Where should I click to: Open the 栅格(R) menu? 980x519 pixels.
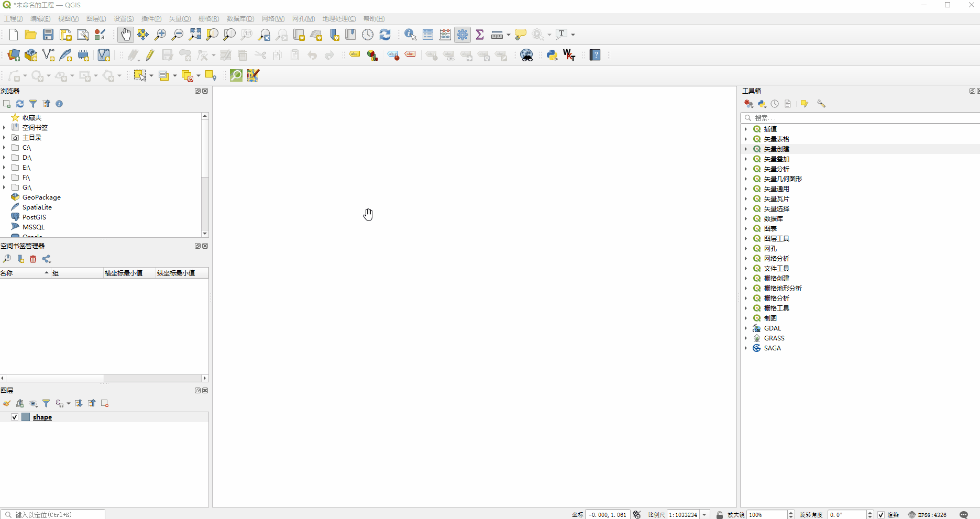(x=208, y=19)
